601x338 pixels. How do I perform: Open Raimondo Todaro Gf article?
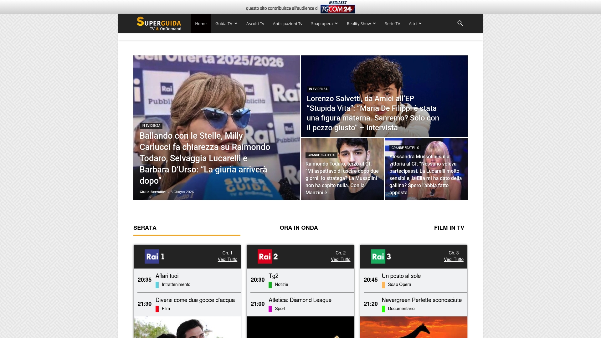pyautogui.click(x=342, y=178)
